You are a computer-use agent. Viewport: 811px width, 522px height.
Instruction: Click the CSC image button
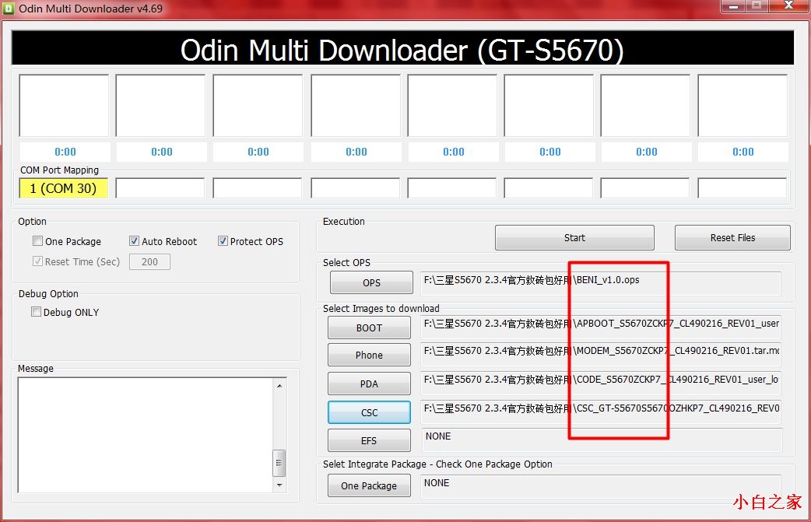tap(369, 412)
